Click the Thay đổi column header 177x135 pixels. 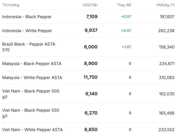[x=124, y=5]
